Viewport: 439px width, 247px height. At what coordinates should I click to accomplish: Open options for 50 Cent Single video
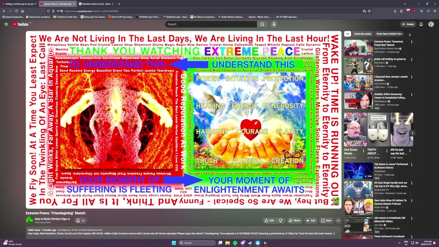point(412,183)
